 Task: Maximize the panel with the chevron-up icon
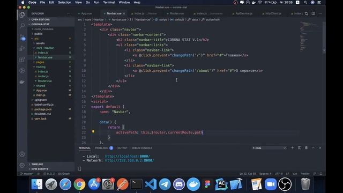coord(313,148)
